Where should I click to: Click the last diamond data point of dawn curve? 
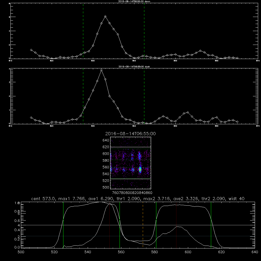tap(237, 58)
